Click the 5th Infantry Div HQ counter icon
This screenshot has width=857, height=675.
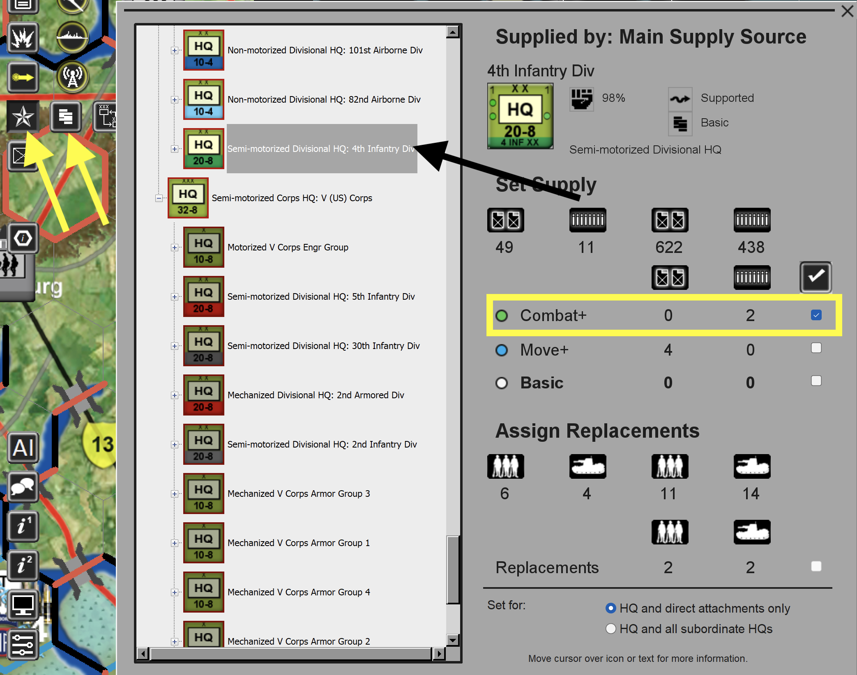tap(204, 296)
